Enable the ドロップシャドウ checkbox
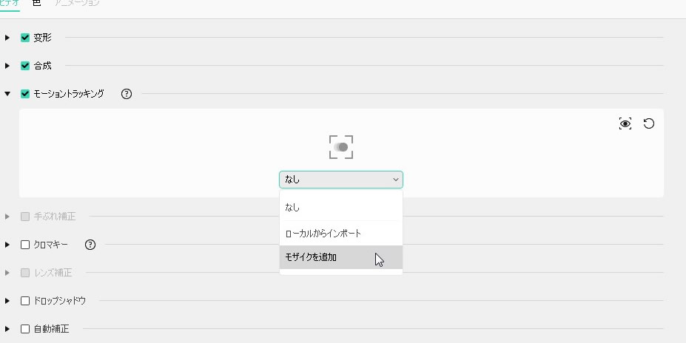The height and width of the screenshot is (343, 686). click(x=25, y=301)
